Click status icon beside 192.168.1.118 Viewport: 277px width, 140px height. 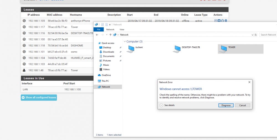pos(24,46)
